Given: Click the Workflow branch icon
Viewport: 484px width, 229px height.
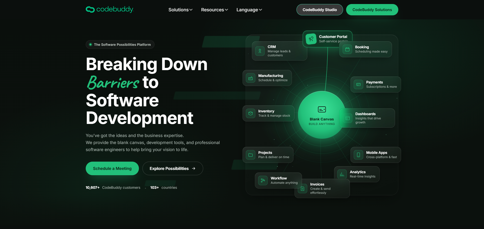Looking at the screenshot, I should [x=263, y=180].
